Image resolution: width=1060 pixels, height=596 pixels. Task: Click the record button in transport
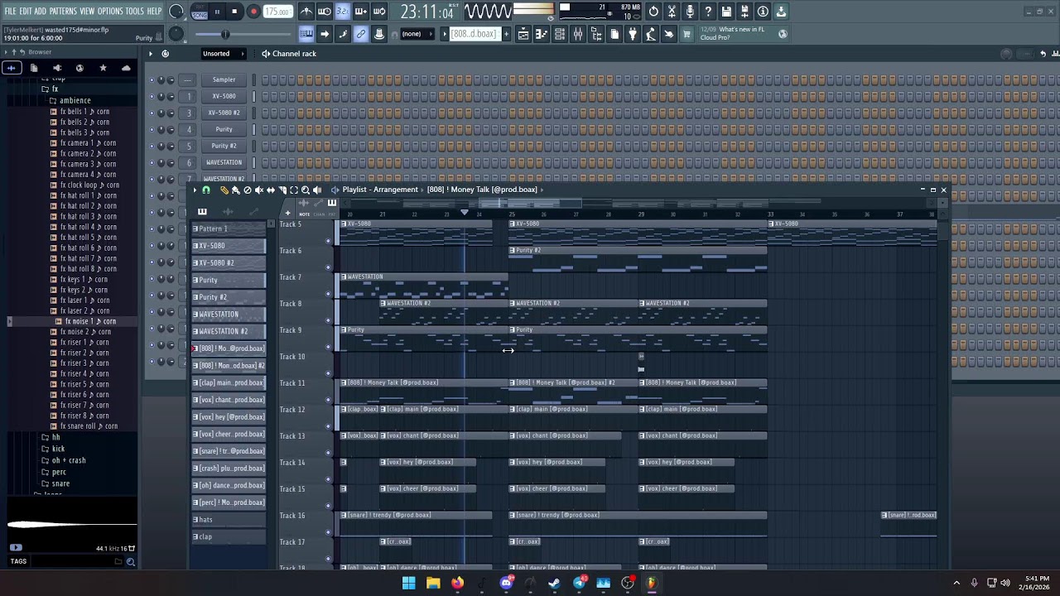pyautogui.click(x=253, y=12)
